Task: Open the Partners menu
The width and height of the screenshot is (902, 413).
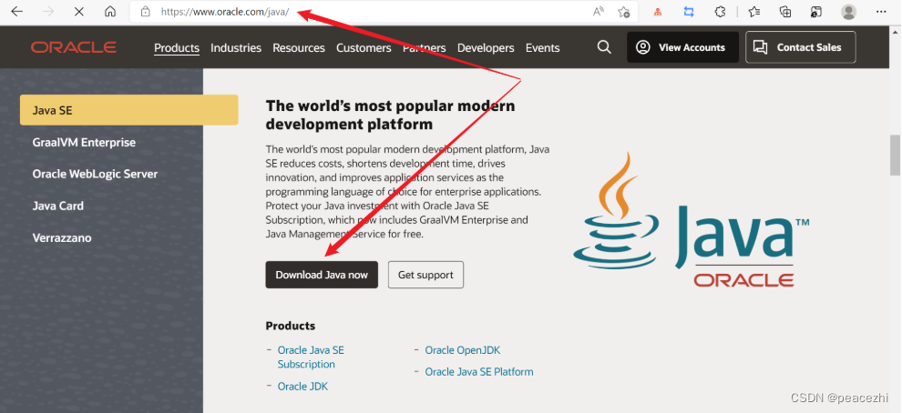Action: (x=424, y=48)
